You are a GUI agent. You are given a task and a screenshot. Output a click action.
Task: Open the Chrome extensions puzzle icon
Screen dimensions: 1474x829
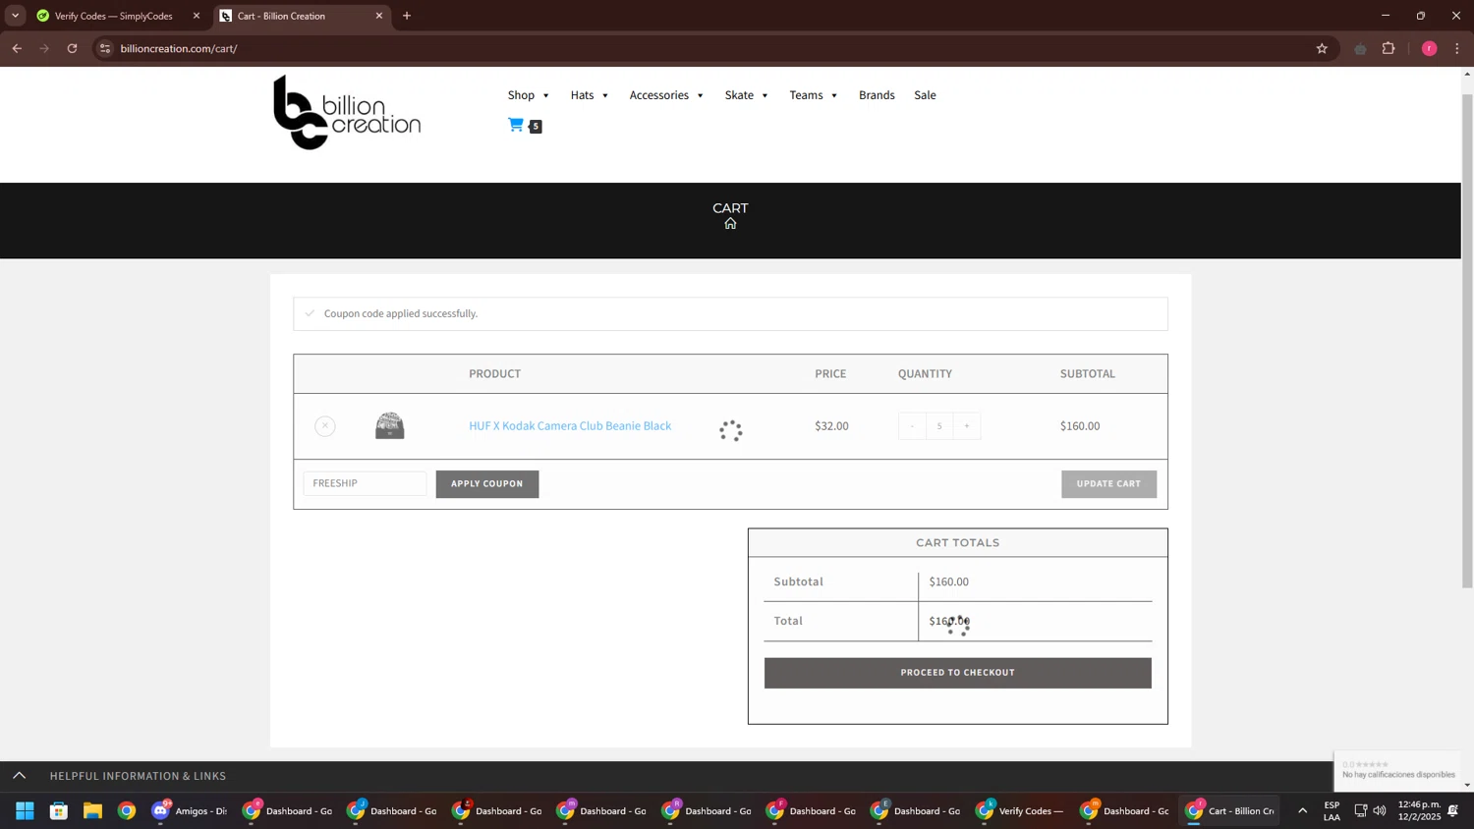[x=1389, y=48]
